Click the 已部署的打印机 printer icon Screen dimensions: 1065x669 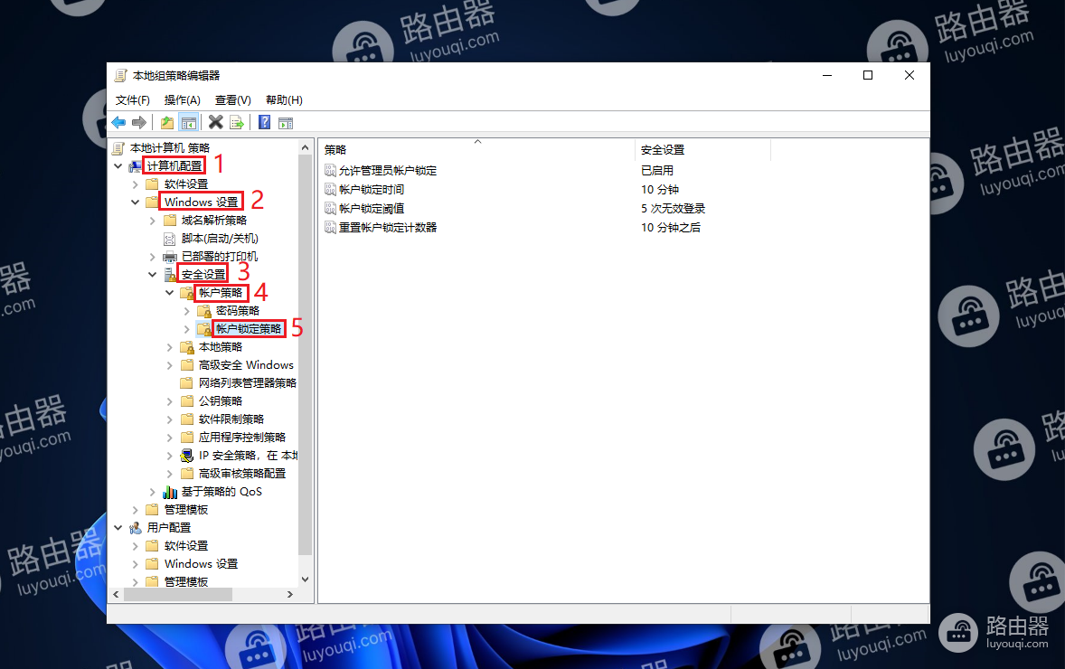170,257
